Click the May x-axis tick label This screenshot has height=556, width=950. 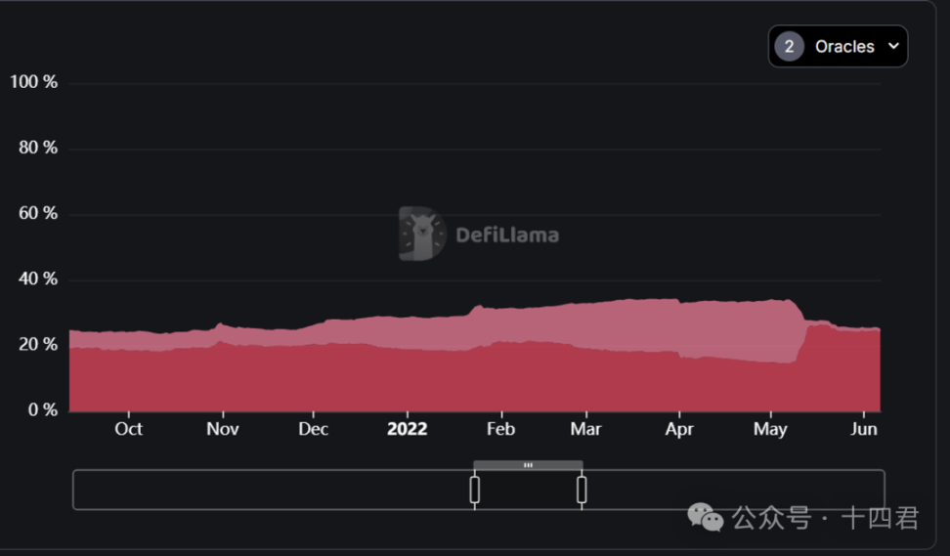click(x=770, y=430)
